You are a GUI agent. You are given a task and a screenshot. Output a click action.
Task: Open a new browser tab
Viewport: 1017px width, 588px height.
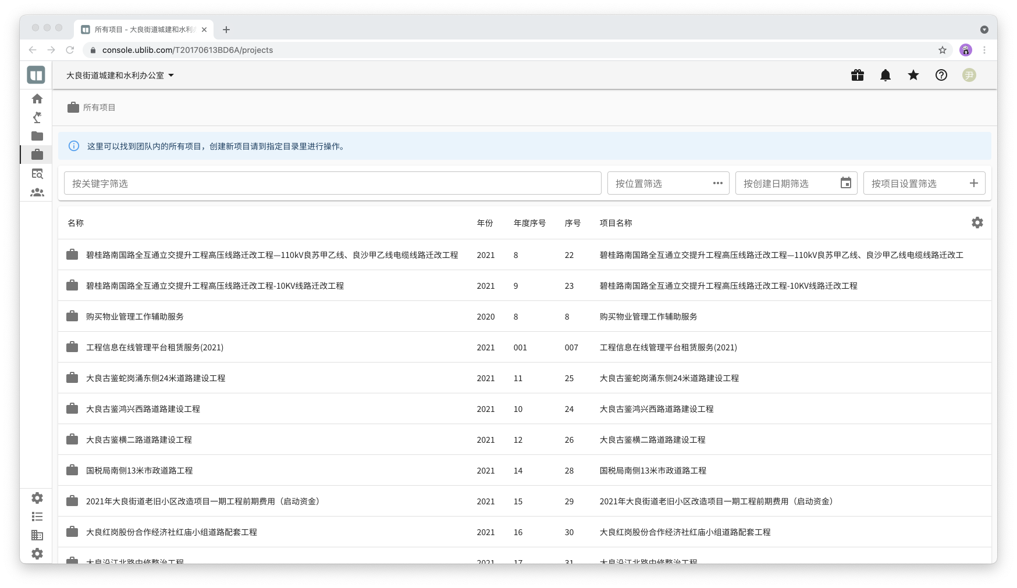tap(226, 30)
